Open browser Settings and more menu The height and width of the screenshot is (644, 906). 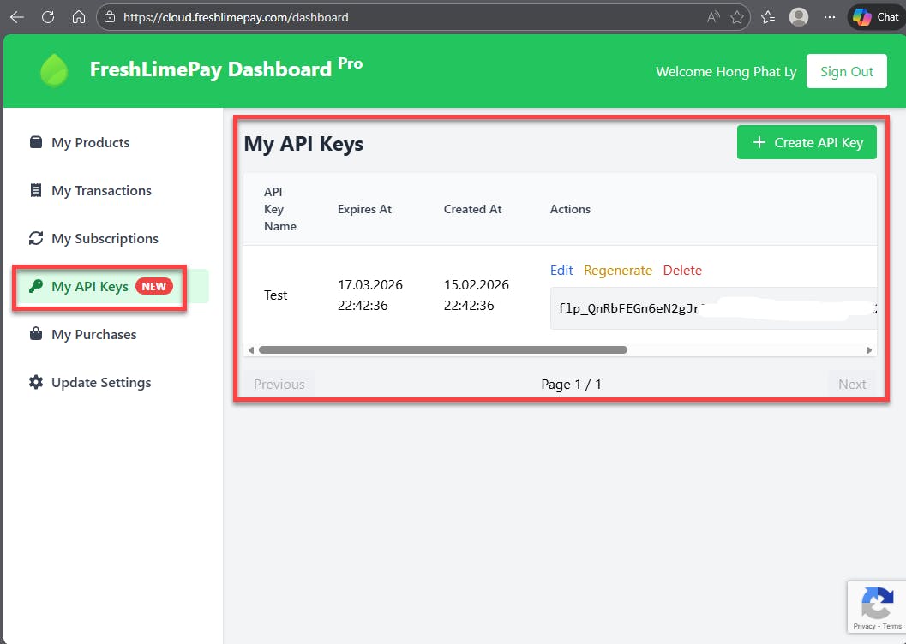pos(829,17)
